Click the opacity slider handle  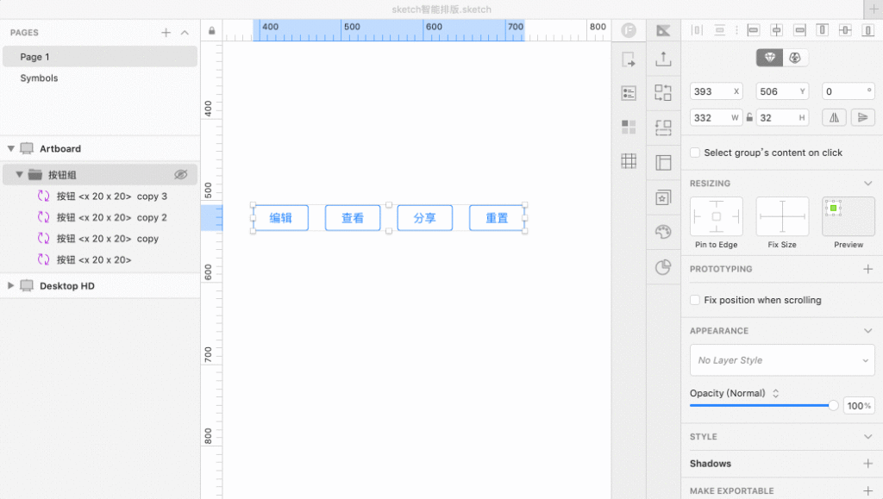833,405
